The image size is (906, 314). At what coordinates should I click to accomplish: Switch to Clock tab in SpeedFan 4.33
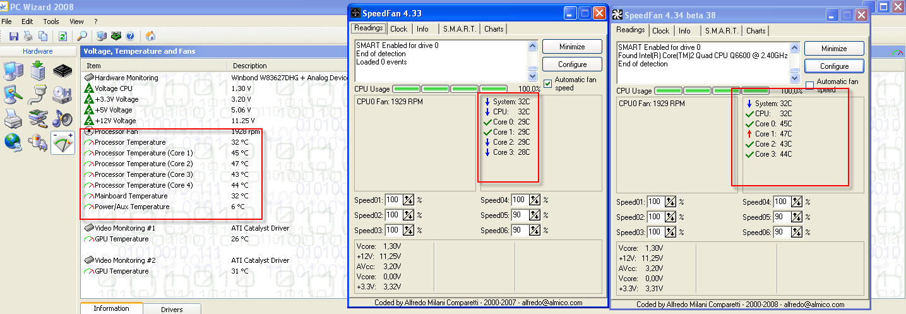[399, 28]
